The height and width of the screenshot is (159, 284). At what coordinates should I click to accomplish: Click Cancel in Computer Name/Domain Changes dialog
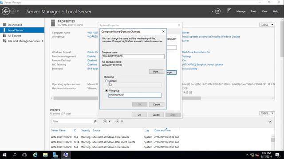157,104
